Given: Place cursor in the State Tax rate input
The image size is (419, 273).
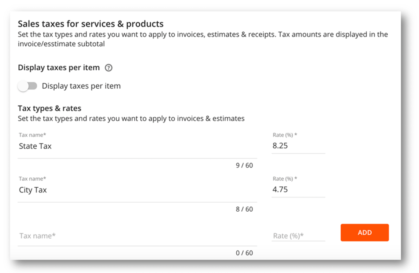Looking at the screenshot, I should [x=298, y=145].
